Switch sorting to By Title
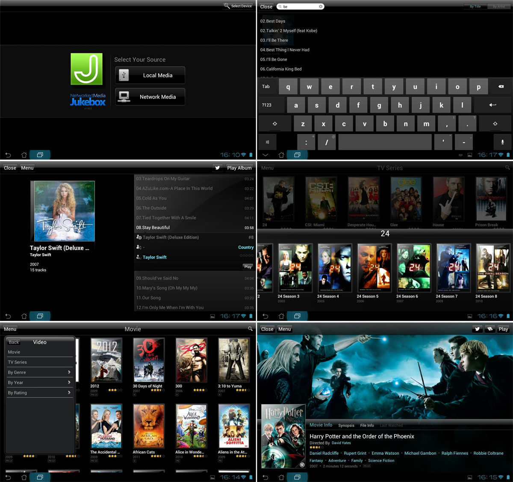 [x=475, y=6]
